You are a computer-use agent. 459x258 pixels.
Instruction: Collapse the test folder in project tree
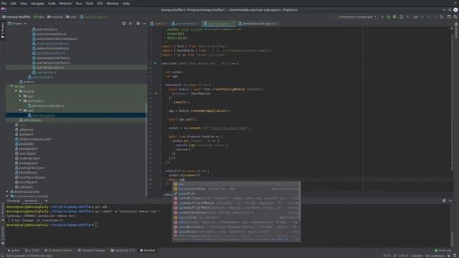click(x=11, y=86)
